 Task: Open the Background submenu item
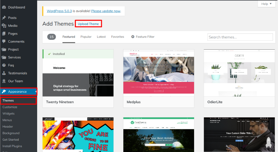point(11,133)
